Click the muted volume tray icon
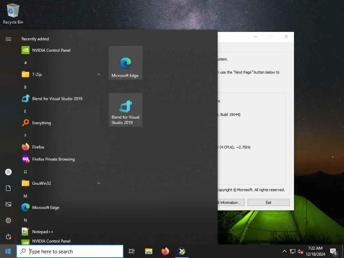This screenshot has height=258, width=344. [300, 251]
